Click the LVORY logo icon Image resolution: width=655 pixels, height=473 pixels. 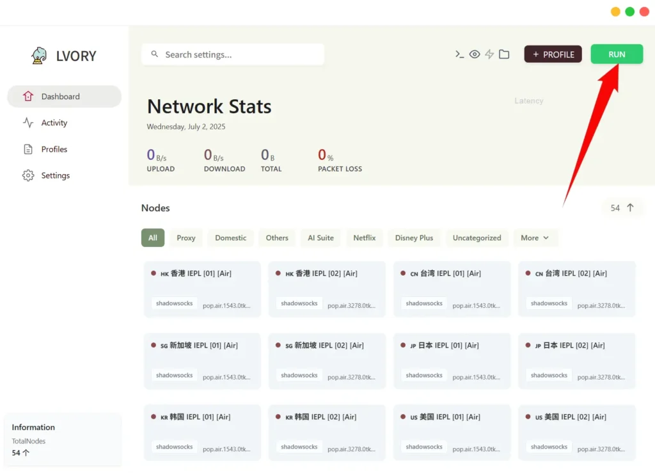pos(40,56)
